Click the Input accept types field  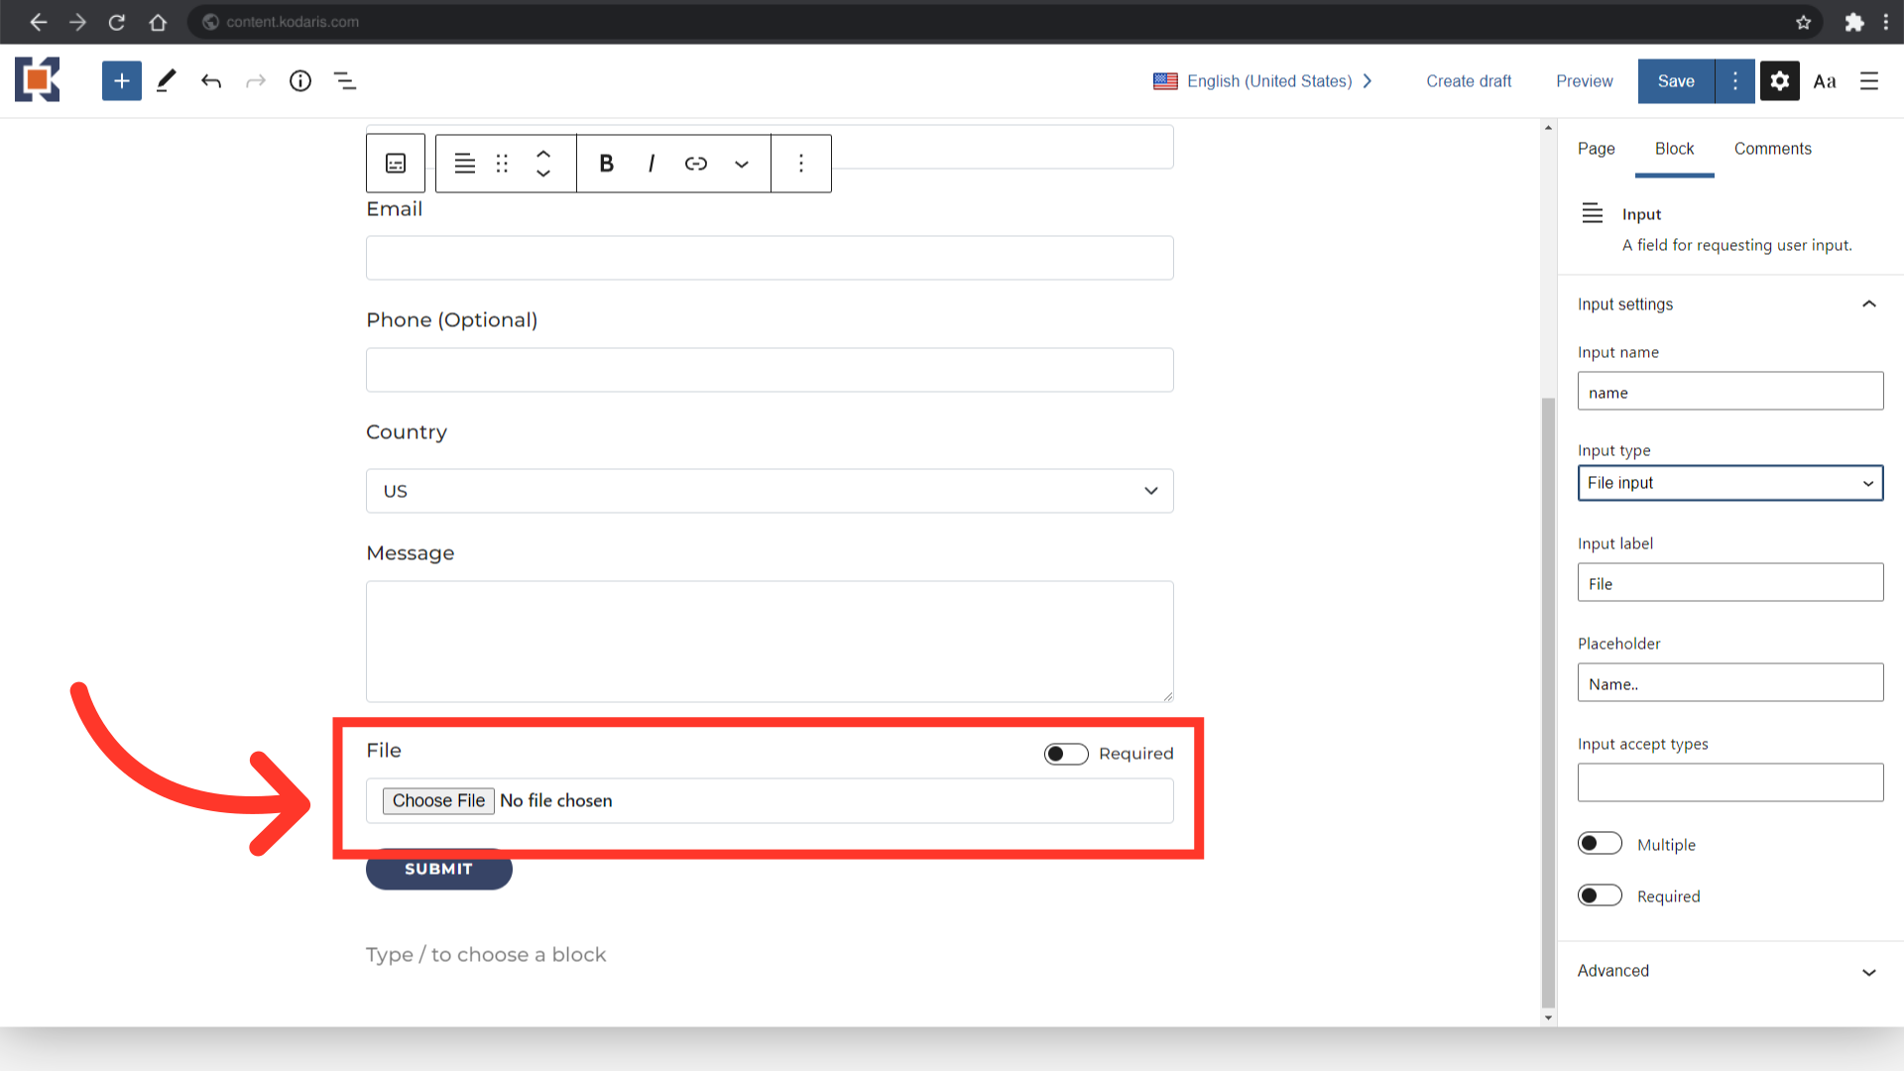click(x=1729, y=782)
